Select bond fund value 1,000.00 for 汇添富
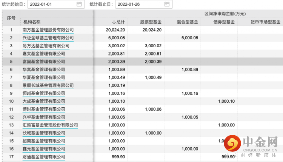Image resolution: width=283 pixels, height=162 pixels. point(226,125)
